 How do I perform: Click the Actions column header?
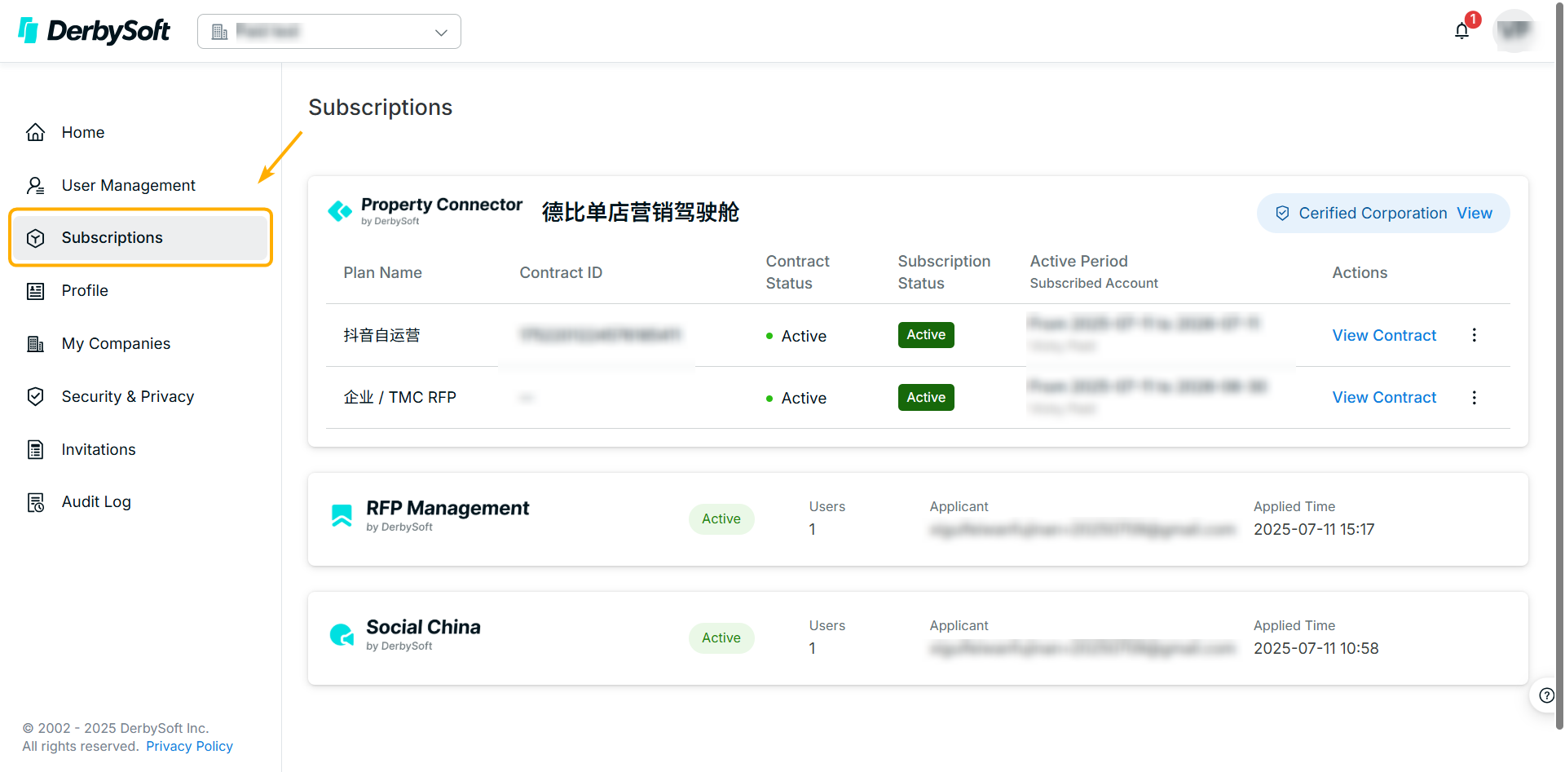[x=1360, y=272]
